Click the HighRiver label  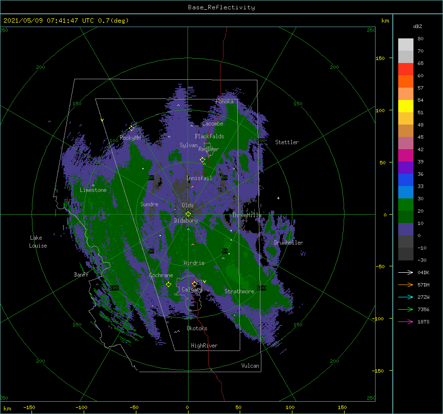click(204, 346)
